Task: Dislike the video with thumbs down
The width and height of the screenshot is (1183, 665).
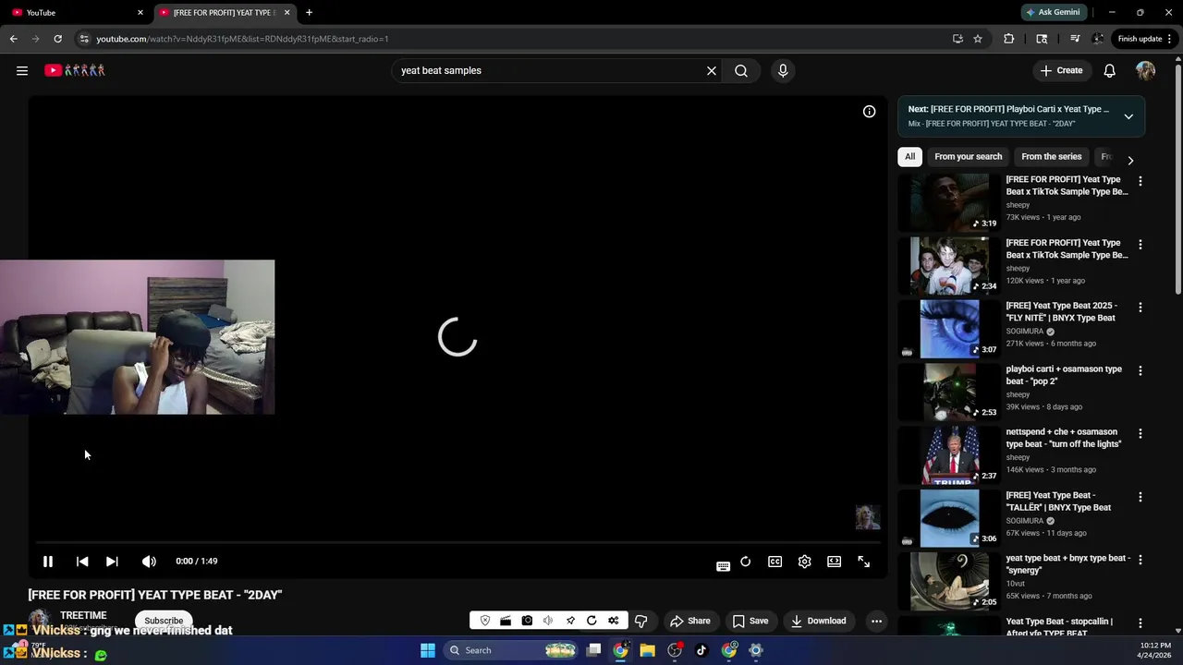Action: 641,621
